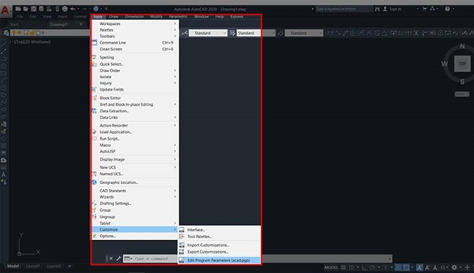Screen dimensions: 474x273
Task: Toggle Grid display in status bar
Action: pyautogui.click(x=343, y=268)
